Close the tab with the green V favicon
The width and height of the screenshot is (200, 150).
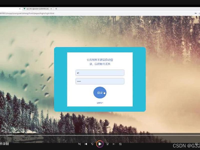51,9
